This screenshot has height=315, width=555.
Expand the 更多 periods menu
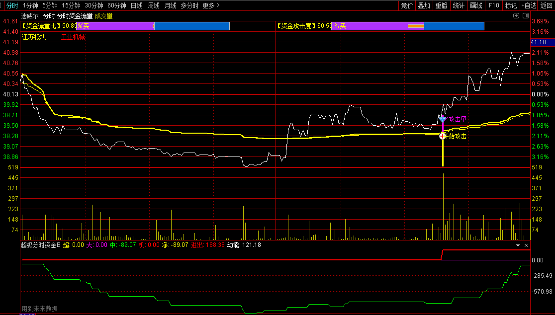(x=211, y=5)
